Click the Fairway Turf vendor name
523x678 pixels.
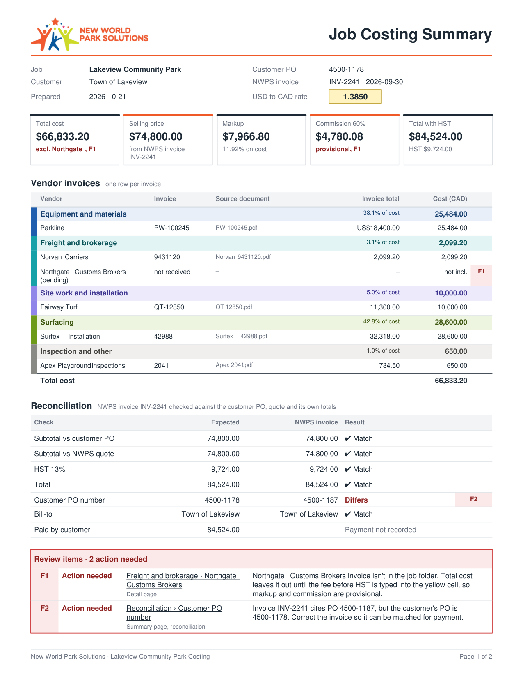59,307
